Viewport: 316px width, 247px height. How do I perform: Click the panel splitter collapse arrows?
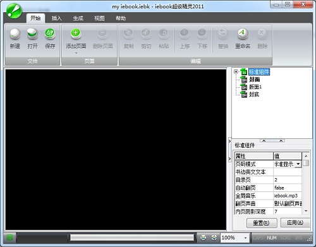pos(272,141)
